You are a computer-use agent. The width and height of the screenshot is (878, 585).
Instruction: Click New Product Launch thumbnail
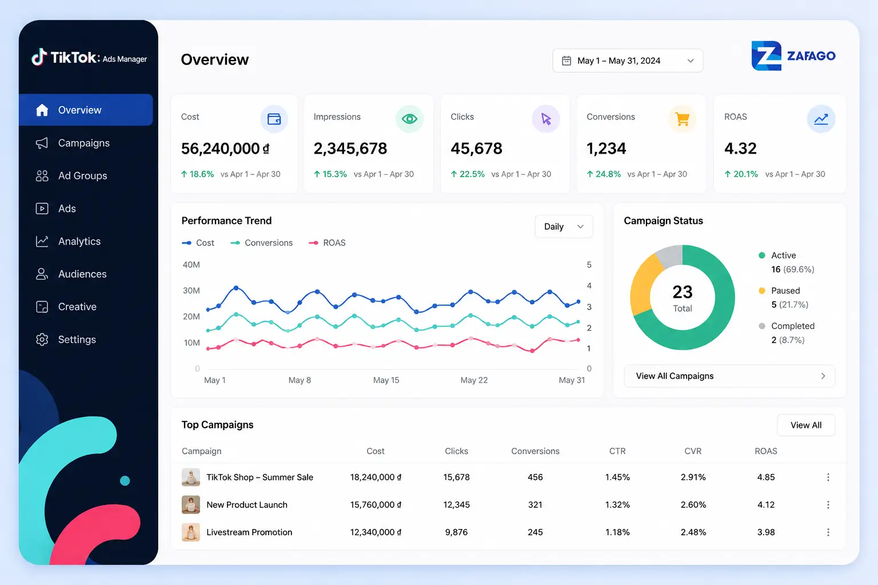pyautogui.click(x=191, y=504)
